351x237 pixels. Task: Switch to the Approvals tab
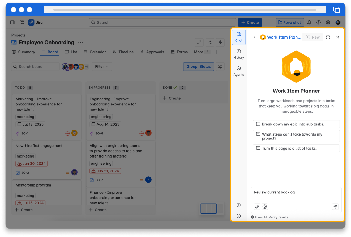[152, 52]
